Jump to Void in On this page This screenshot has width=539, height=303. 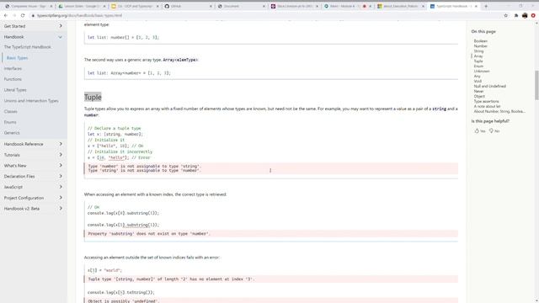478,82
